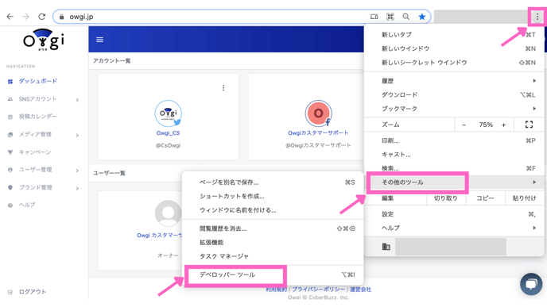Click the Owgi_CS Twitter avatar
Image resolution: width=547 pixels, height=307 pixels.
(x=168, y=113)
